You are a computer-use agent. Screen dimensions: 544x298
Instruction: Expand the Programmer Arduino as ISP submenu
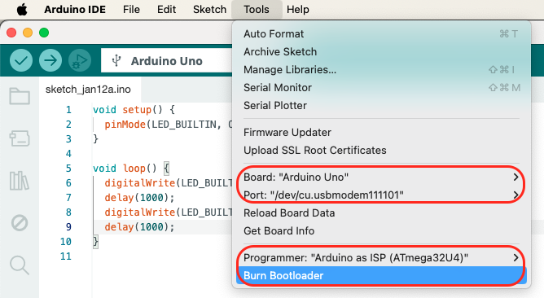click(x=382, y=258)
